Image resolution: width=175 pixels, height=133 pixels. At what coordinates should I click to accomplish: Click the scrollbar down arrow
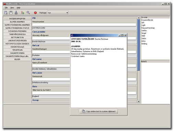click(139, 101)
